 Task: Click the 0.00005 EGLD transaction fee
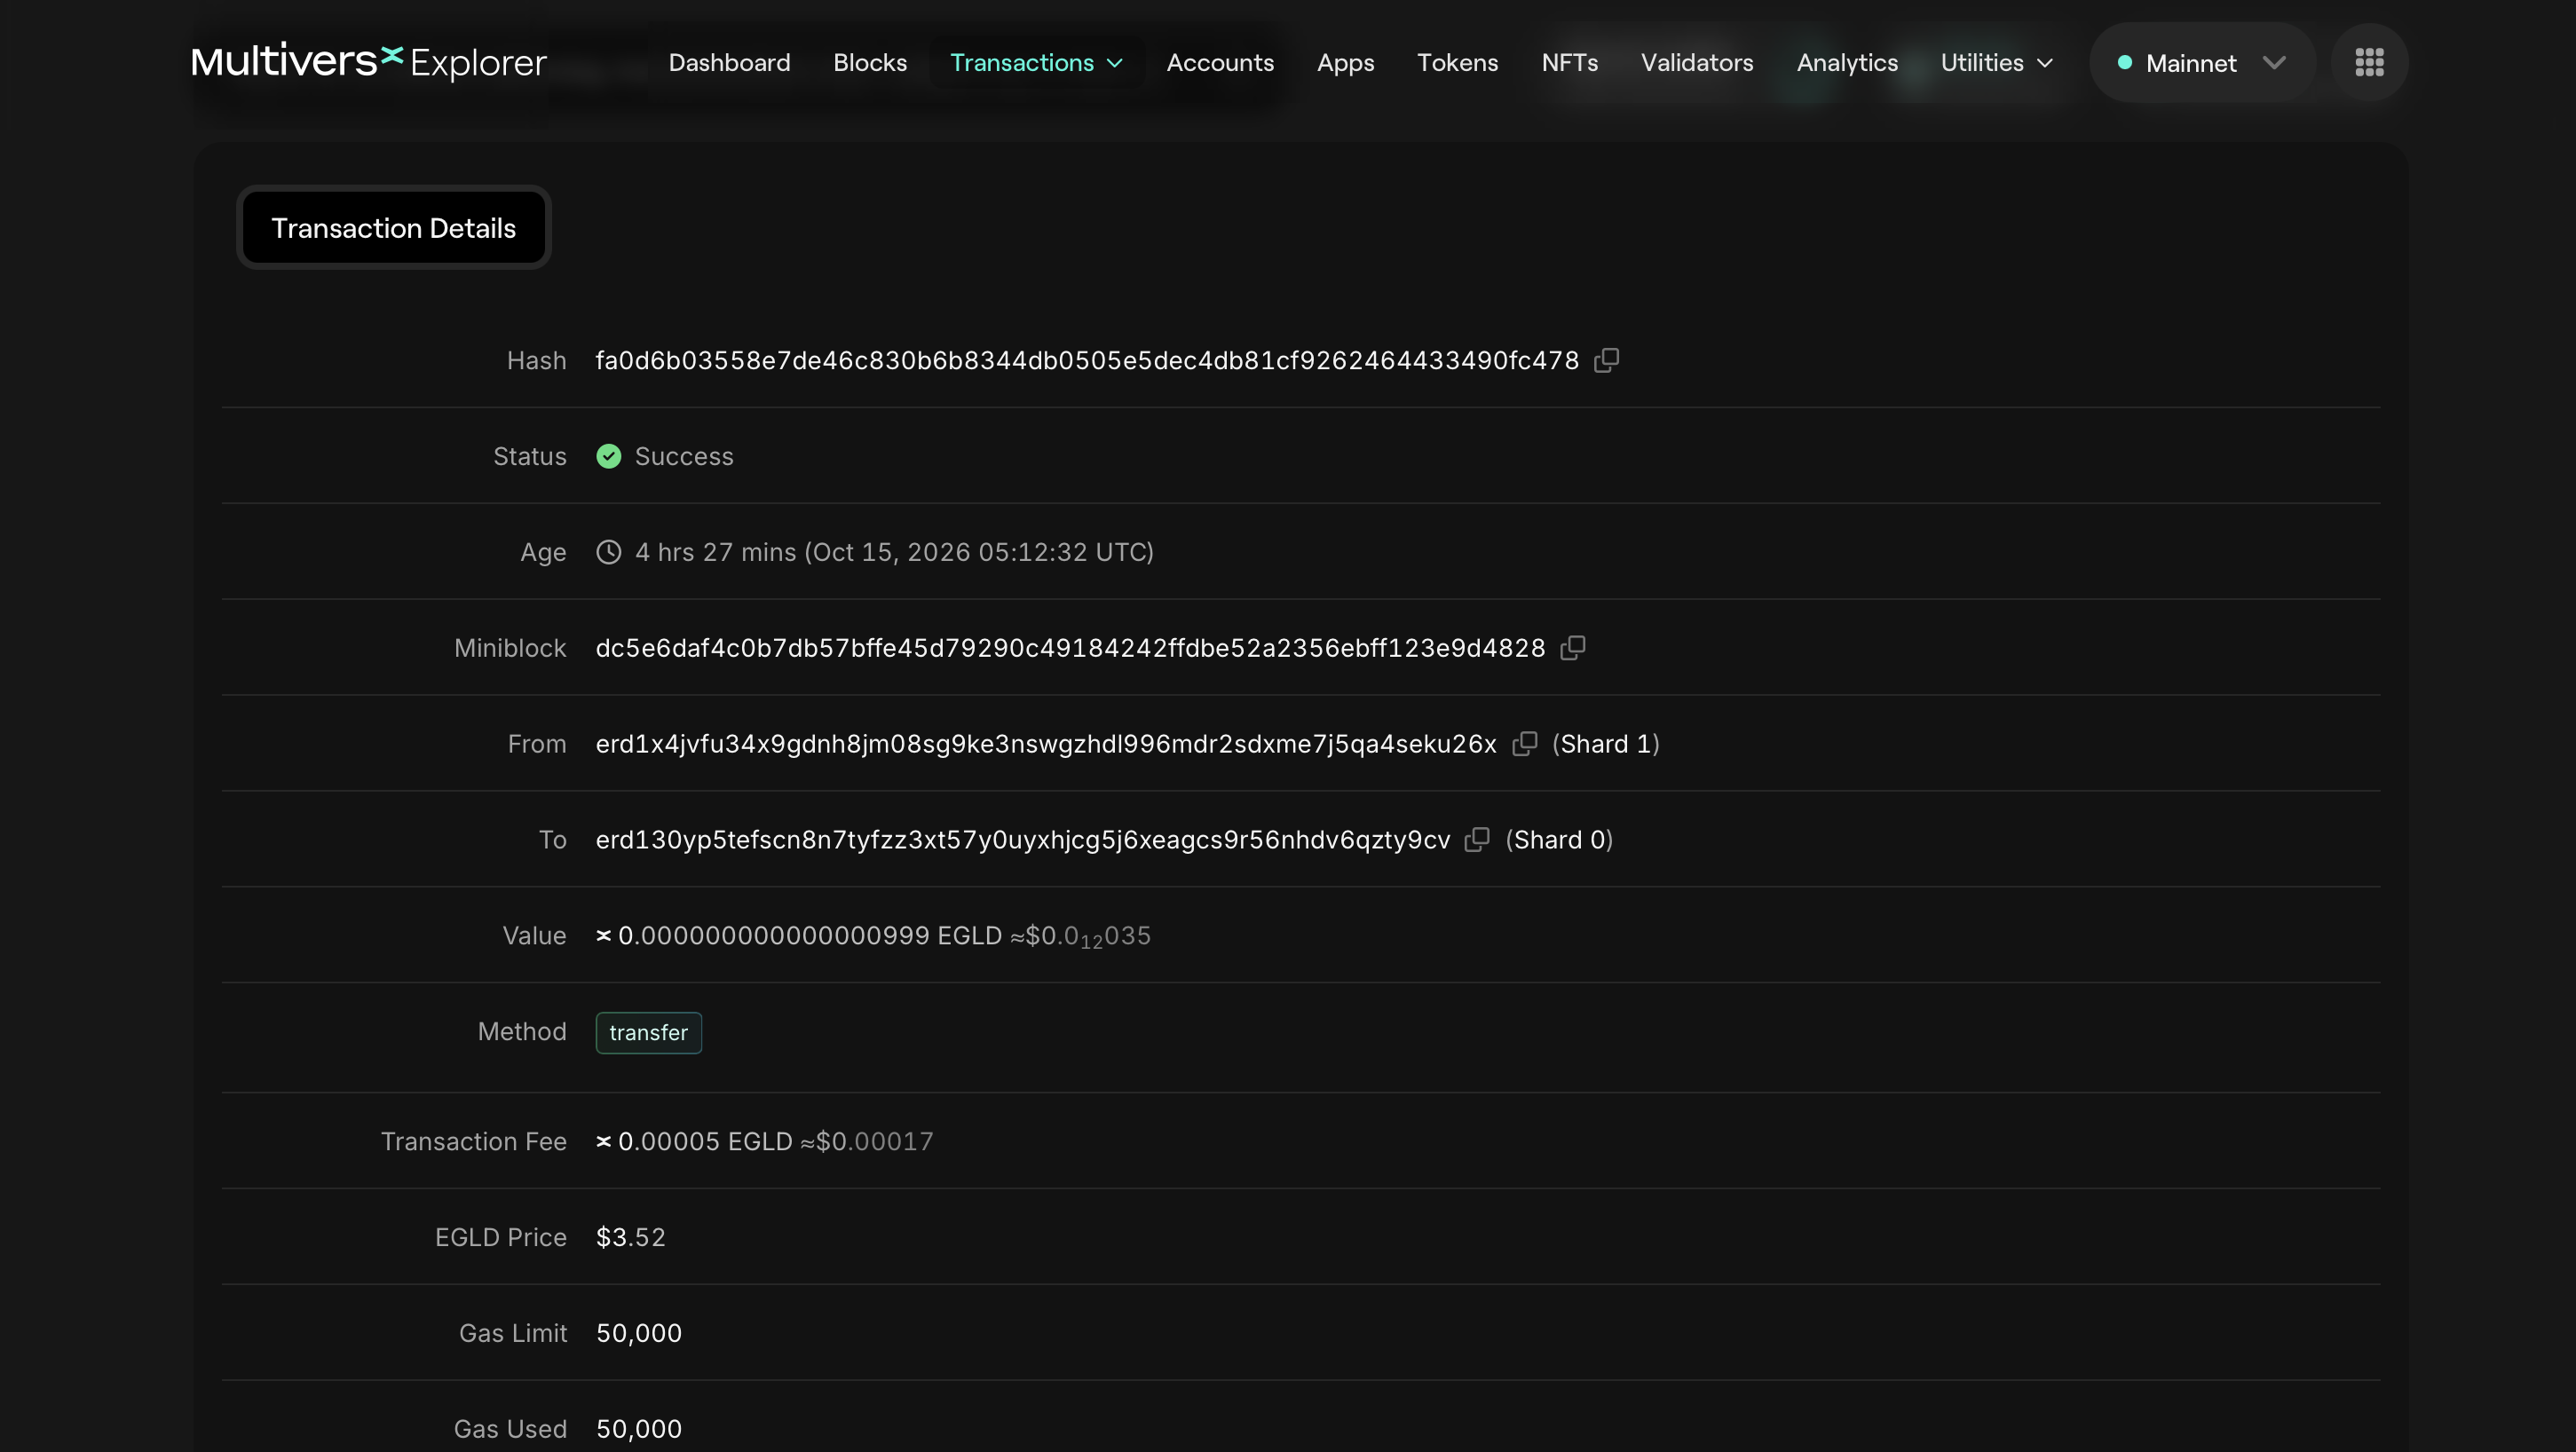705,1141
